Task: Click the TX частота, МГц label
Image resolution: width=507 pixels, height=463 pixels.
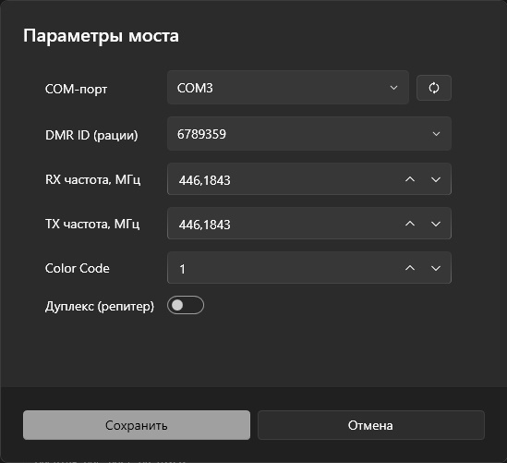Action: pos(92,224)
